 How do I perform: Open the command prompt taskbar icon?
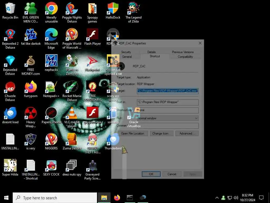[130, 198]
